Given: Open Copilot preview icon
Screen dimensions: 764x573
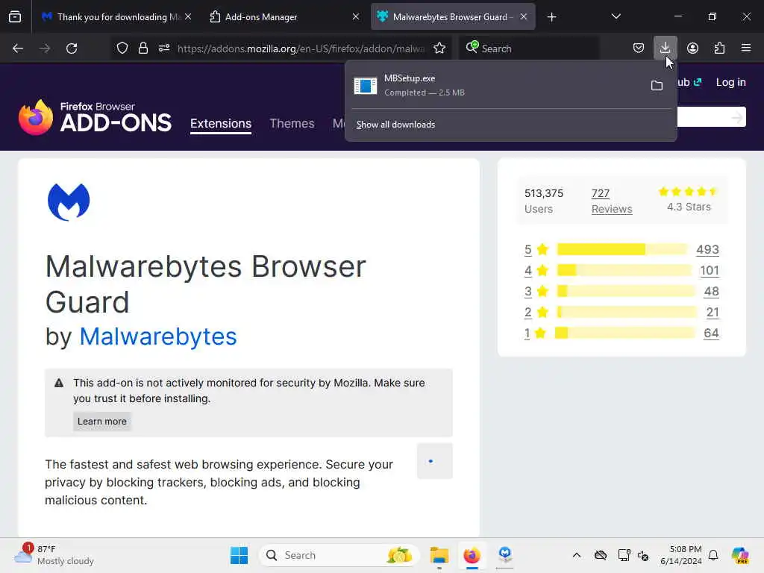Looking at the screenshot, I should coord(739,555).
